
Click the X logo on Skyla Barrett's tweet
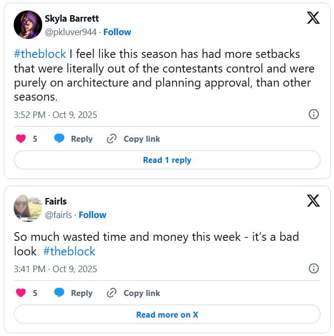click(x=313, y=18)
